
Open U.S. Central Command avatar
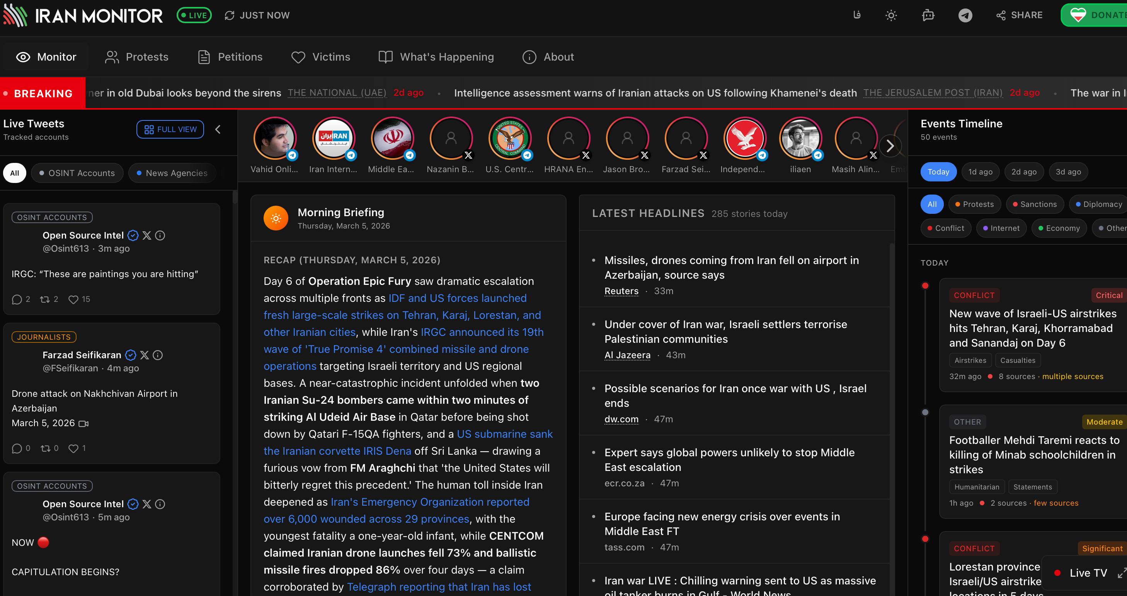pyautogui.click(x=510, y=139)
